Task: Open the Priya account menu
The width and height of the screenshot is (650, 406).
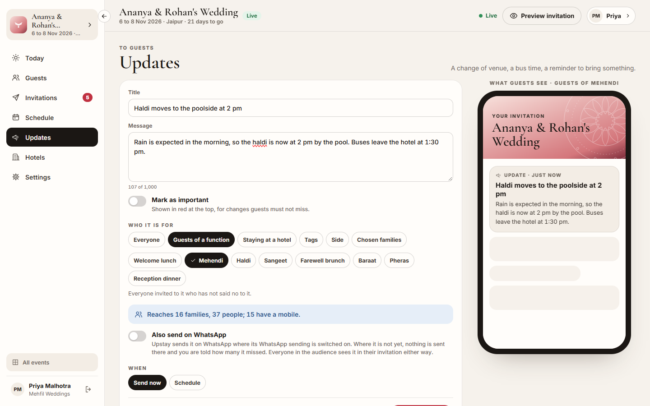Action: pos(611,16)
